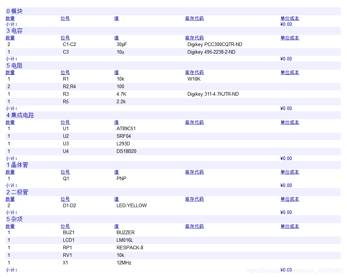
Task: Select the '1 晶体管' section heading
Action: point(17,165)
